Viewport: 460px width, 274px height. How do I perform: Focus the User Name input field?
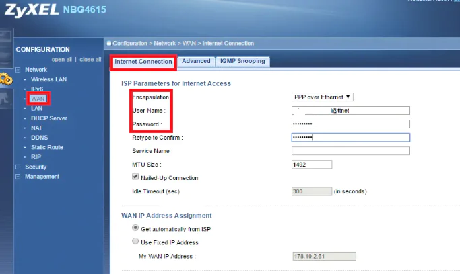pos(351,111)
